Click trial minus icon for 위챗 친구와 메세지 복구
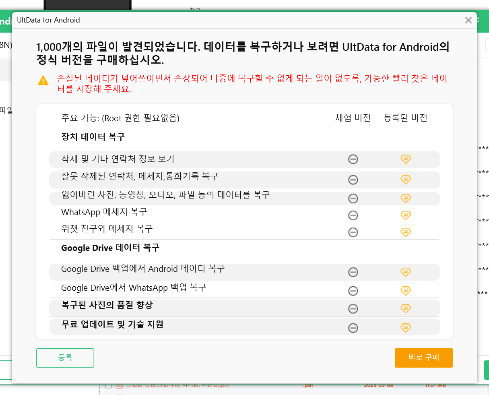The image size is (489, 395). (353, 232)
